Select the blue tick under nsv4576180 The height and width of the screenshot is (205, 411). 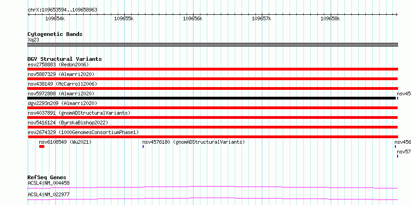tap(143, 146)
